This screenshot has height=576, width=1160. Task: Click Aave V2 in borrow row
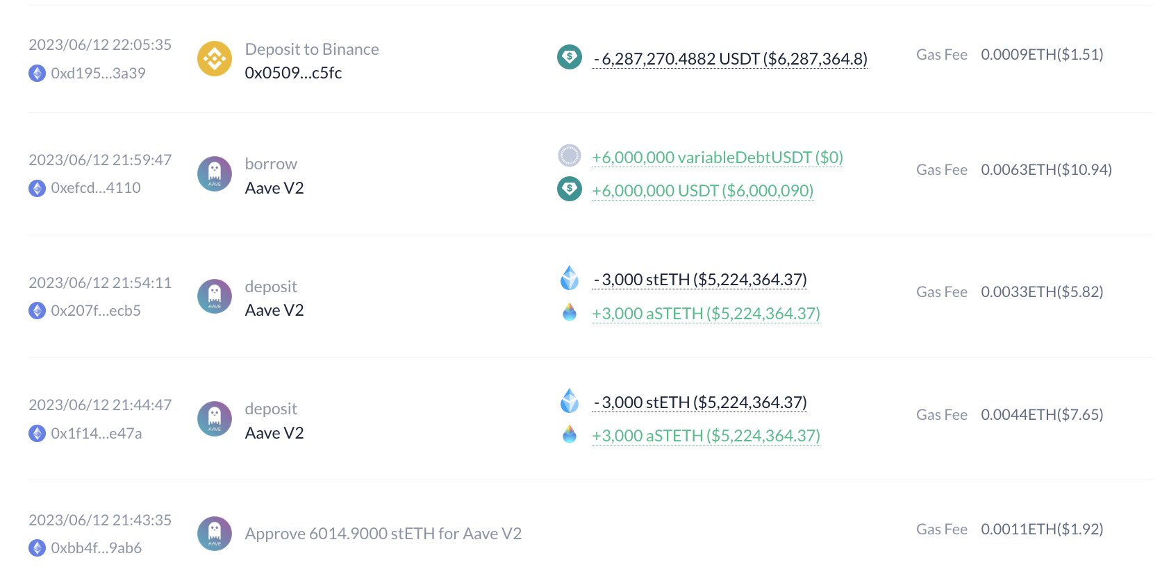pos(274,188)
